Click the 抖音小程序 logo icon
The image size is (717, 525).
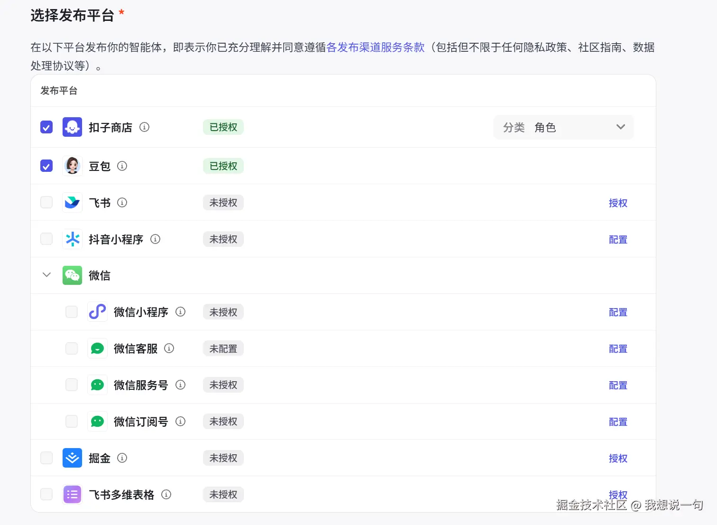[72, 239]
